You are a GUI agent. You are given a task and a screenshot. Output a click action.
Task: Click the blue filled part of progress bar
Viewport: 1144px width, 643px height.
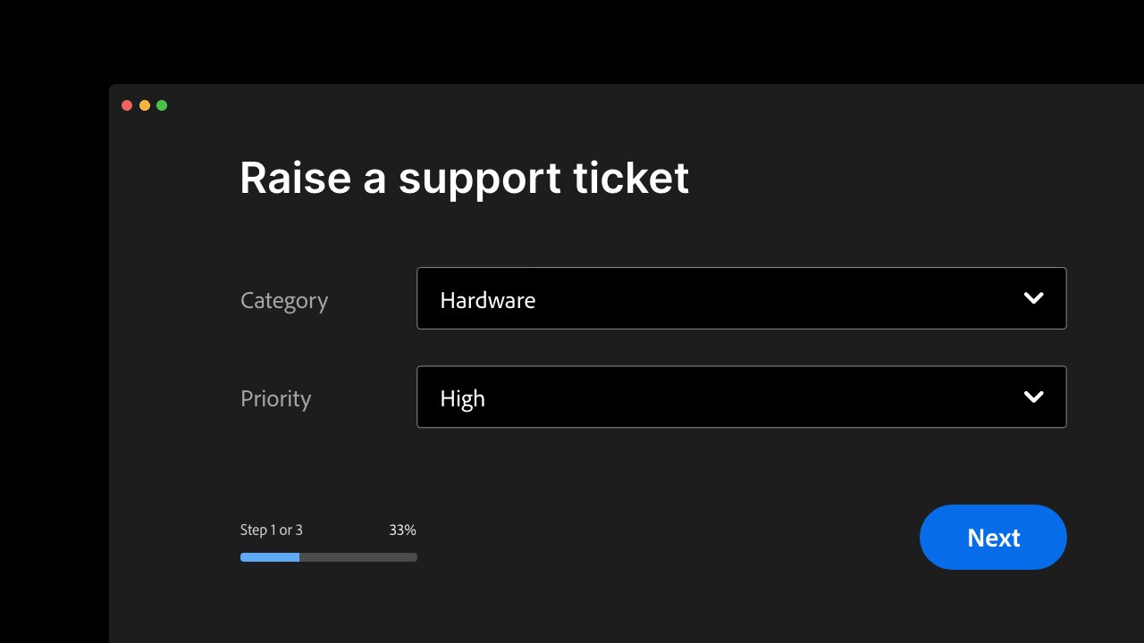point(270,557)
